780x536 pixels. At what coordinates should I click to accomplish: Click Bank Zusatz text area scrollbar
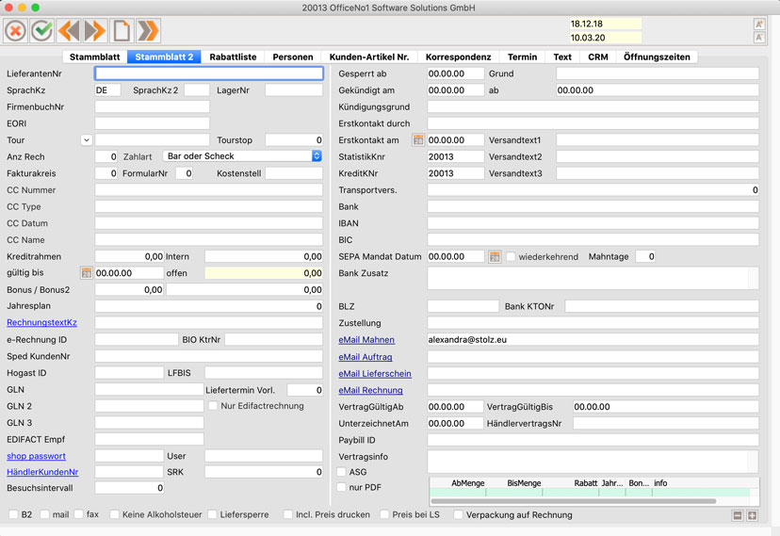coord(754,279)
